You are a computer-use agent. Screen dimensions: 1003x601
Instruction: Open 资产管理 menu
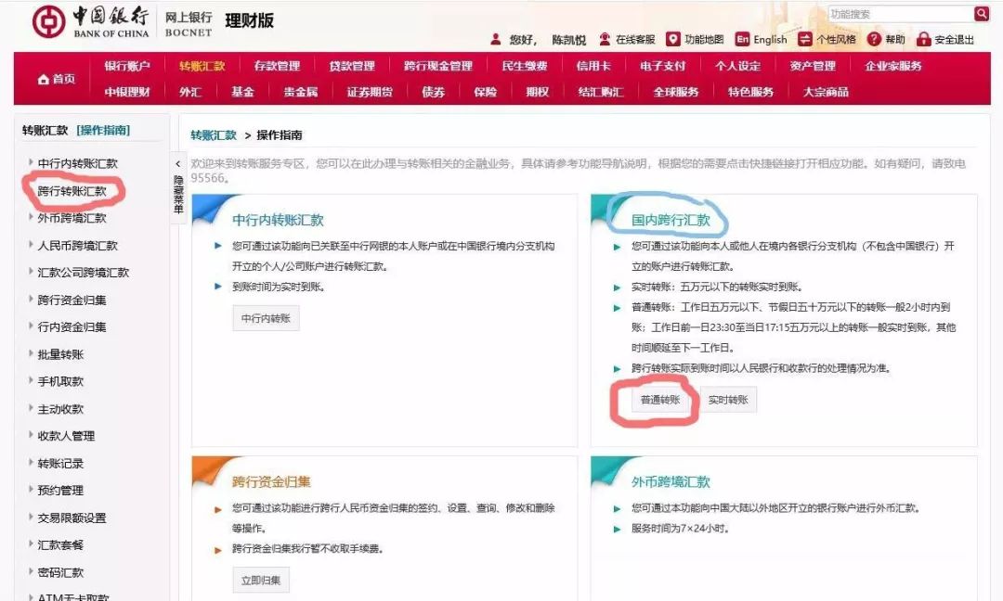[x=813, y=66]
